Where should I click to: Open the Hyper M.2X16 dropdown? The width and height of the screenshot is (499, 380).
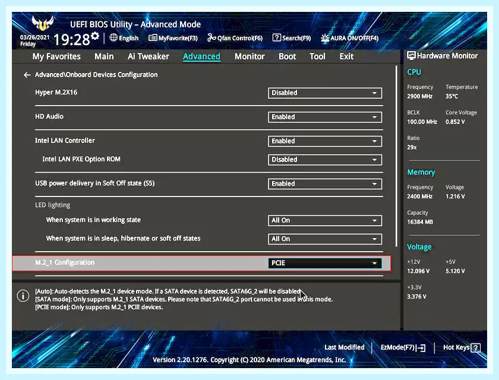[x=325, y=93]
